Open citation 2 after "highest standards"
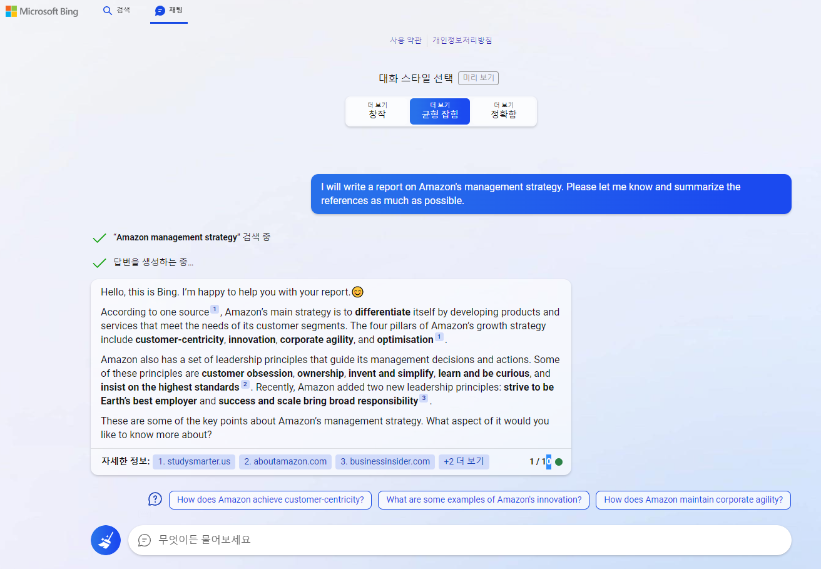The width and height of the screenshot is (821, 569). click(245, 384)
